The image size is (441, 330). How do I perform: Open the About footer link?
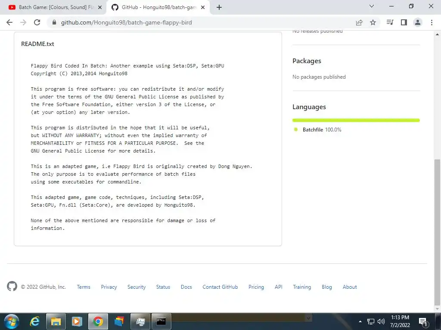[350, 287]
